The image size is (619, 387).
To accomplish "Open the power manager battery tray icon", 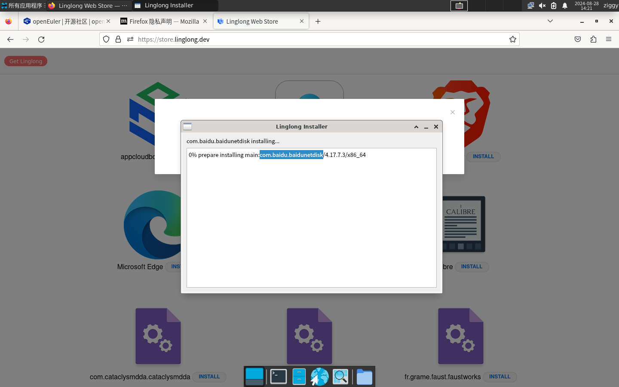I will (x=554, y=6).
